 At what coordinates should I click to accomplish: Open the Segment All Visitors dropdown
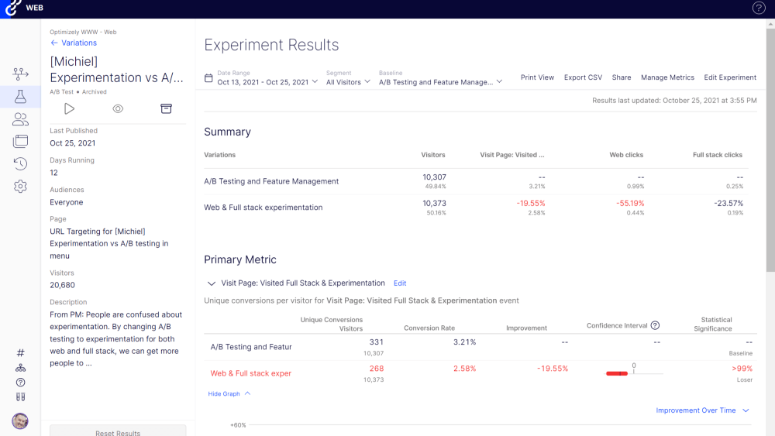click(x=348, y=82)
